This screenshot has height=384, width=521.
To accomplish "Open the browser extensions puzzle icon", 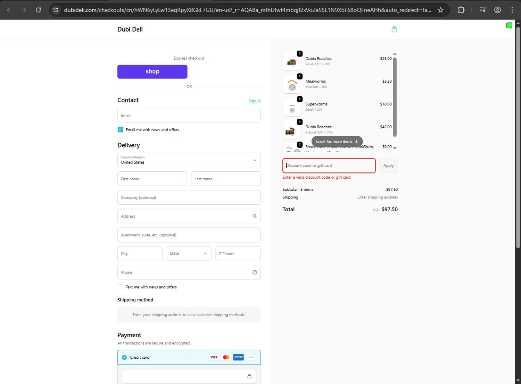I will click(461, 10).
